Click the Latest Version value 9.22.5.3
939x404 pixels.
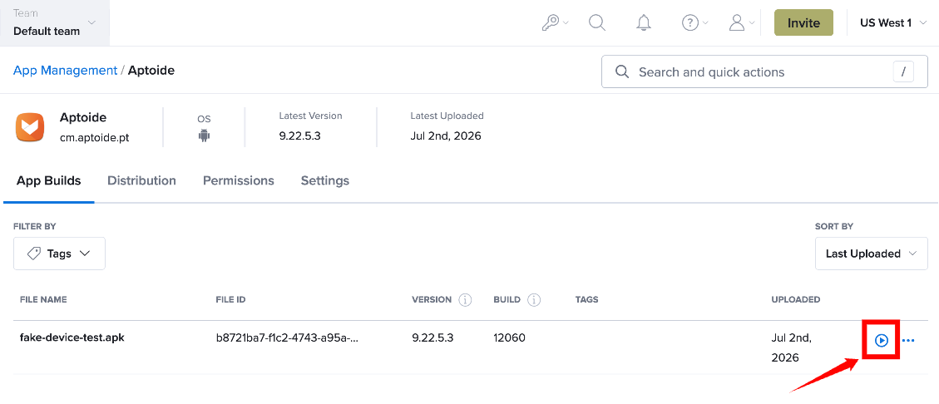pyautogui.click(x=300, y=135)
